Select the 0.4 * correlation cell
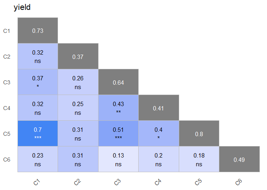Image resolution: width=267 pixels, height=190 pixels. point(159,133)
